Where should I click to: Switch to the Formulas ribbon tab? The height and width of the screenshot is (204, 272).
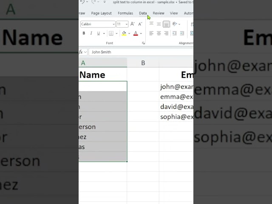coord(125,13)
